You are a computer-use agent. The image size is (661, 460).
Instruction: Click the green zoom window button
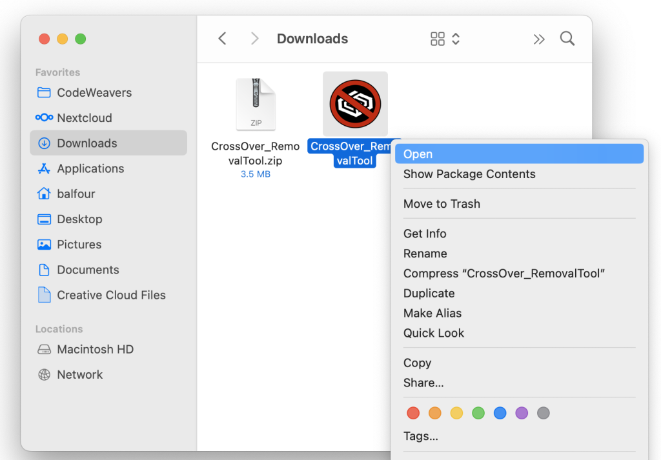[81, 39]
